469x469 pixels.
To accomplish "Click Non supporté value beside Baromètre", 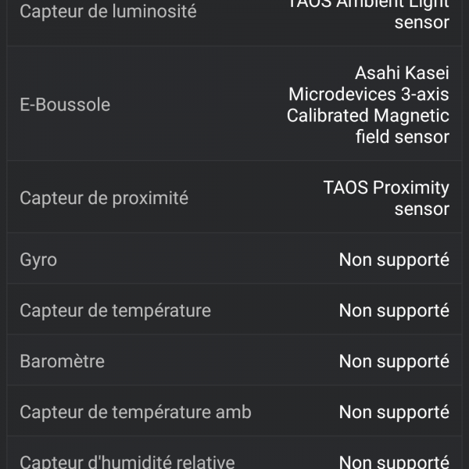I will pos(394,361).
